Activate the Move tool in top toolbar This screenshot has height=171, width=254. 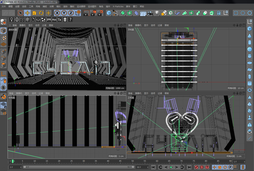(x=27, y=13)
